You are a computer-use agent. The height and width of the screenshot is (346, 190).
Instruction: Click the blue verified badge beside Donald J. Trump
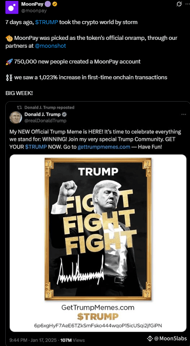(x=64, y=114)
